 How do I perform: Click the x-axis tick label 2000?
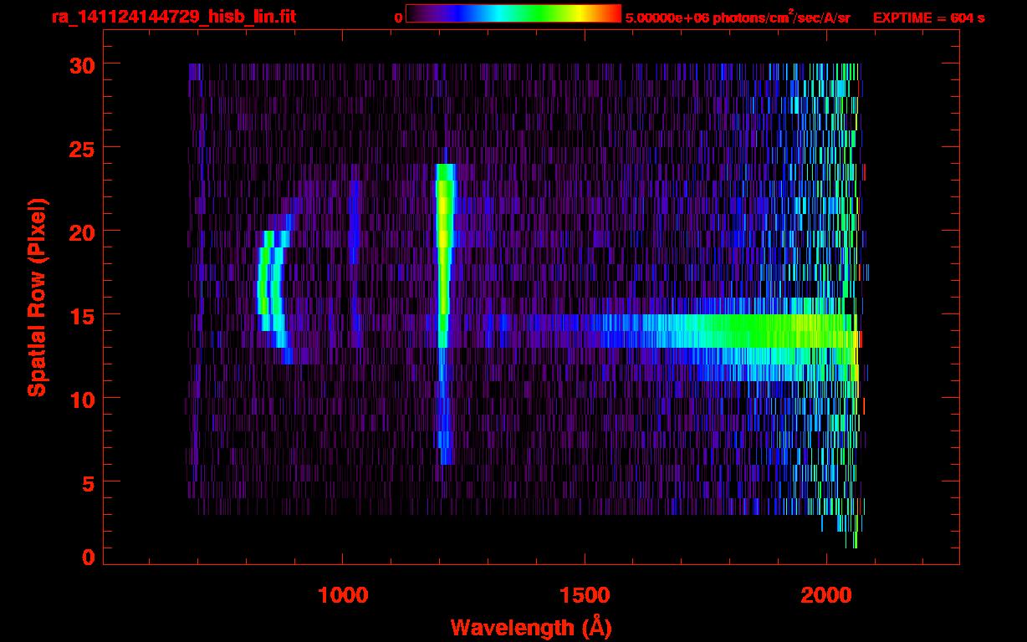point(826,595)
